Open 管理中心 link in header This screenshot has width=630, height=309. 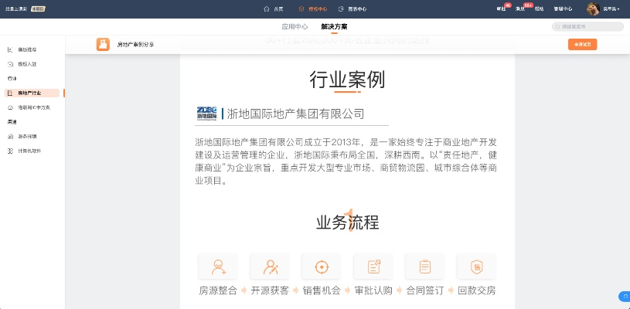pyautogui.click(x=563, y=8)
